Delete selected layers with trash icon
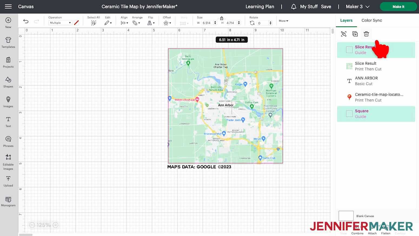The width and height of the screenshot is (419, 236). [366, 34]
